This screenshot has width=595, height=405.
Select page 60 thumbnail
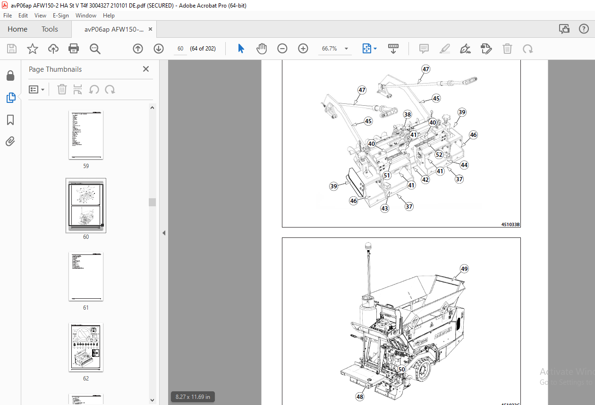[x=86, y=206]
